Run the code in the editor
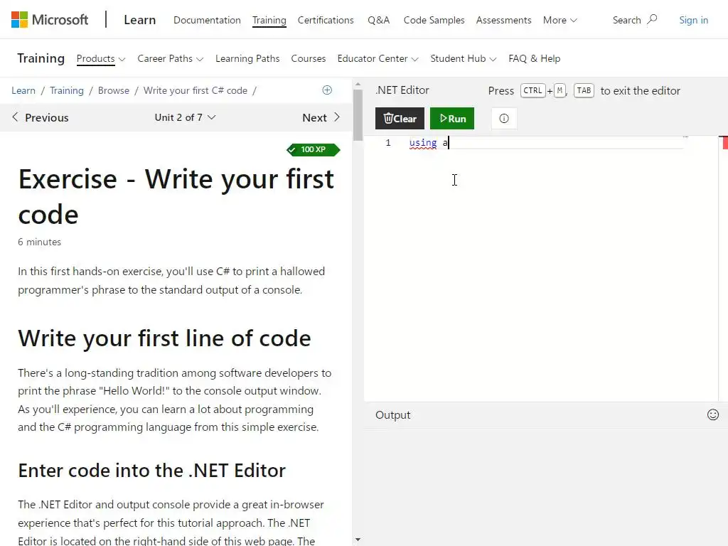This screenshot has height=546, width=728. pyautogui.click(x=451, y=119)
